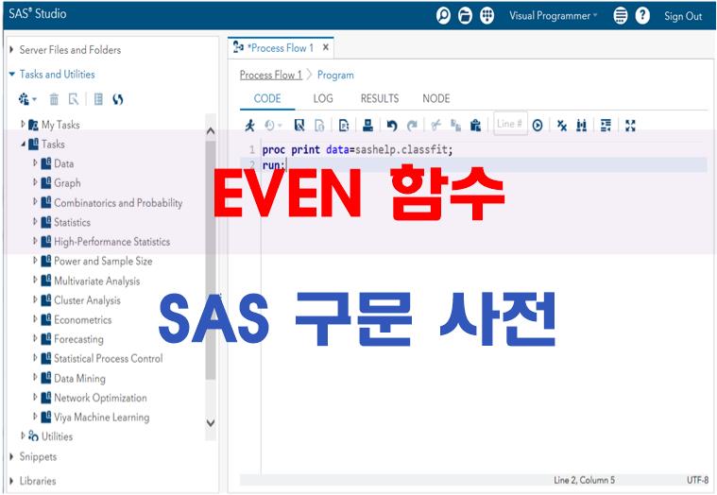The width and height of the screenshot is (717, 495).
Task: Click the Cut scissors icon
Action: point(435,125)
